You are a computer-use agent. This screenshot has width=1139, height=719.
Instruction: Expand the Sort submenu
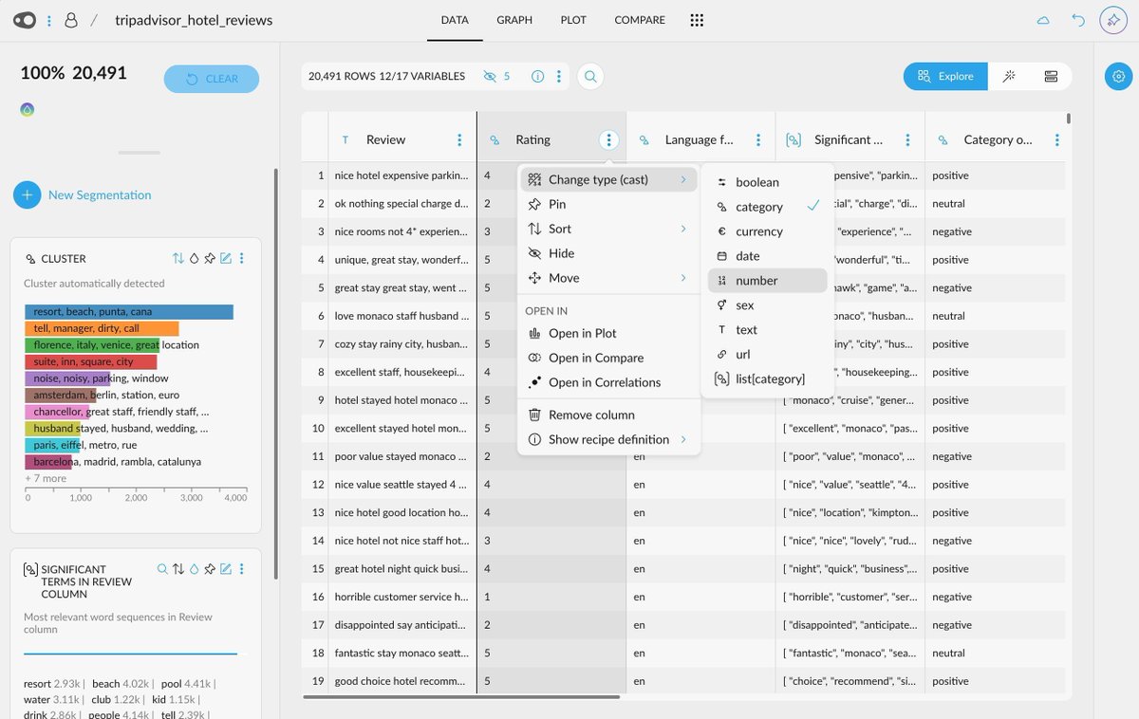click(608, 229)
